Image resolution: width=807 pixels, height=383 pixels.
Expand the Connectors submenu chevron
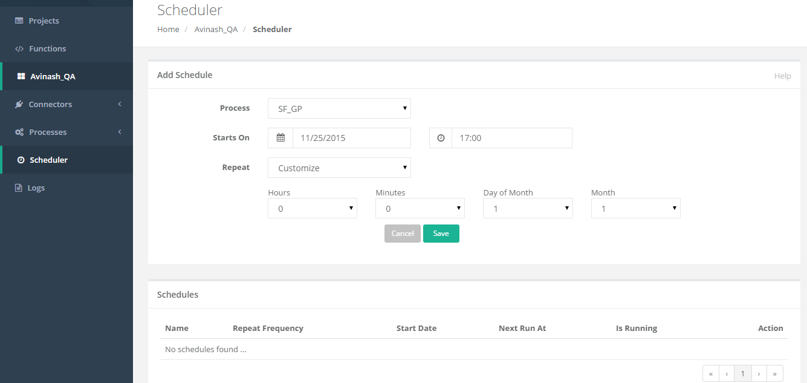(x=120, y=104)
